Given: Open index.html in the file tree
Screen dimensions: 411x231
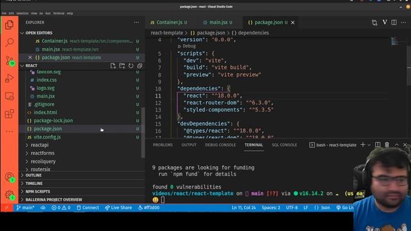Looking at the screenshot, I should (46, 112).
